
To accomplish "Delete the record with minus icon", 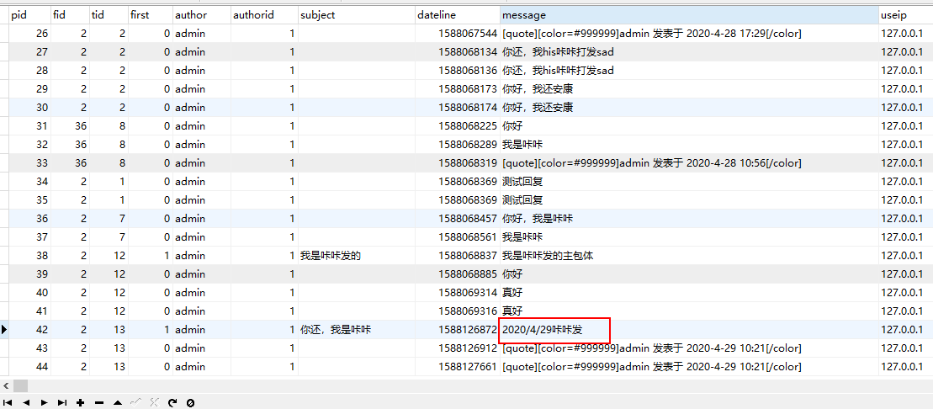I will tap(98, 402).
